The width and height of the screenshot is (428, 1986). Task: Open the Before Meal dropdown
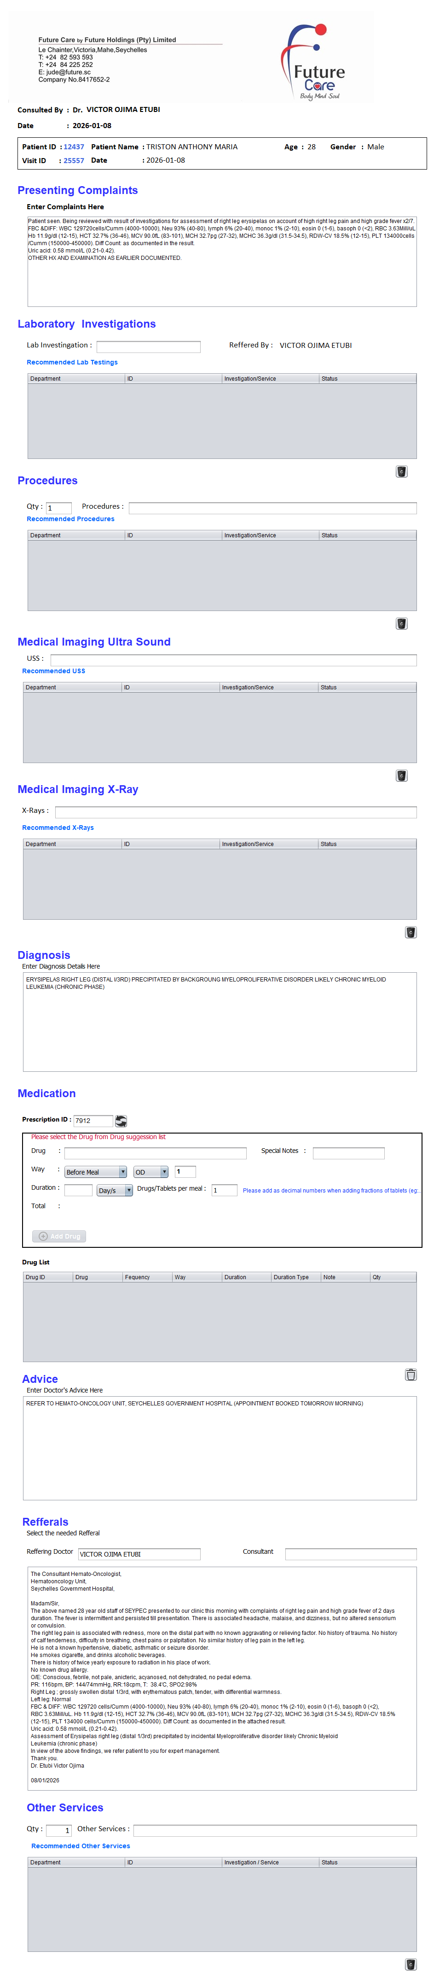click(95, 1172)
